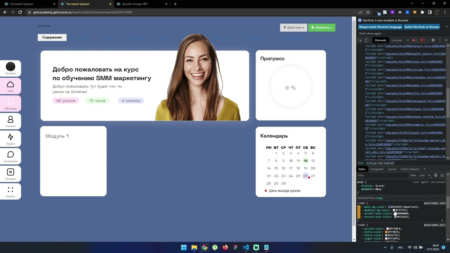Click the --extra-color #FF9B25 color swatch
The width and height of the screenshot is (450, 253).
pos(386,232)
